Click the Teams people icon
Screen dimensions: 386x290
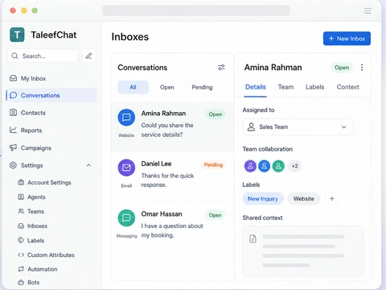(x=21, y=211)
